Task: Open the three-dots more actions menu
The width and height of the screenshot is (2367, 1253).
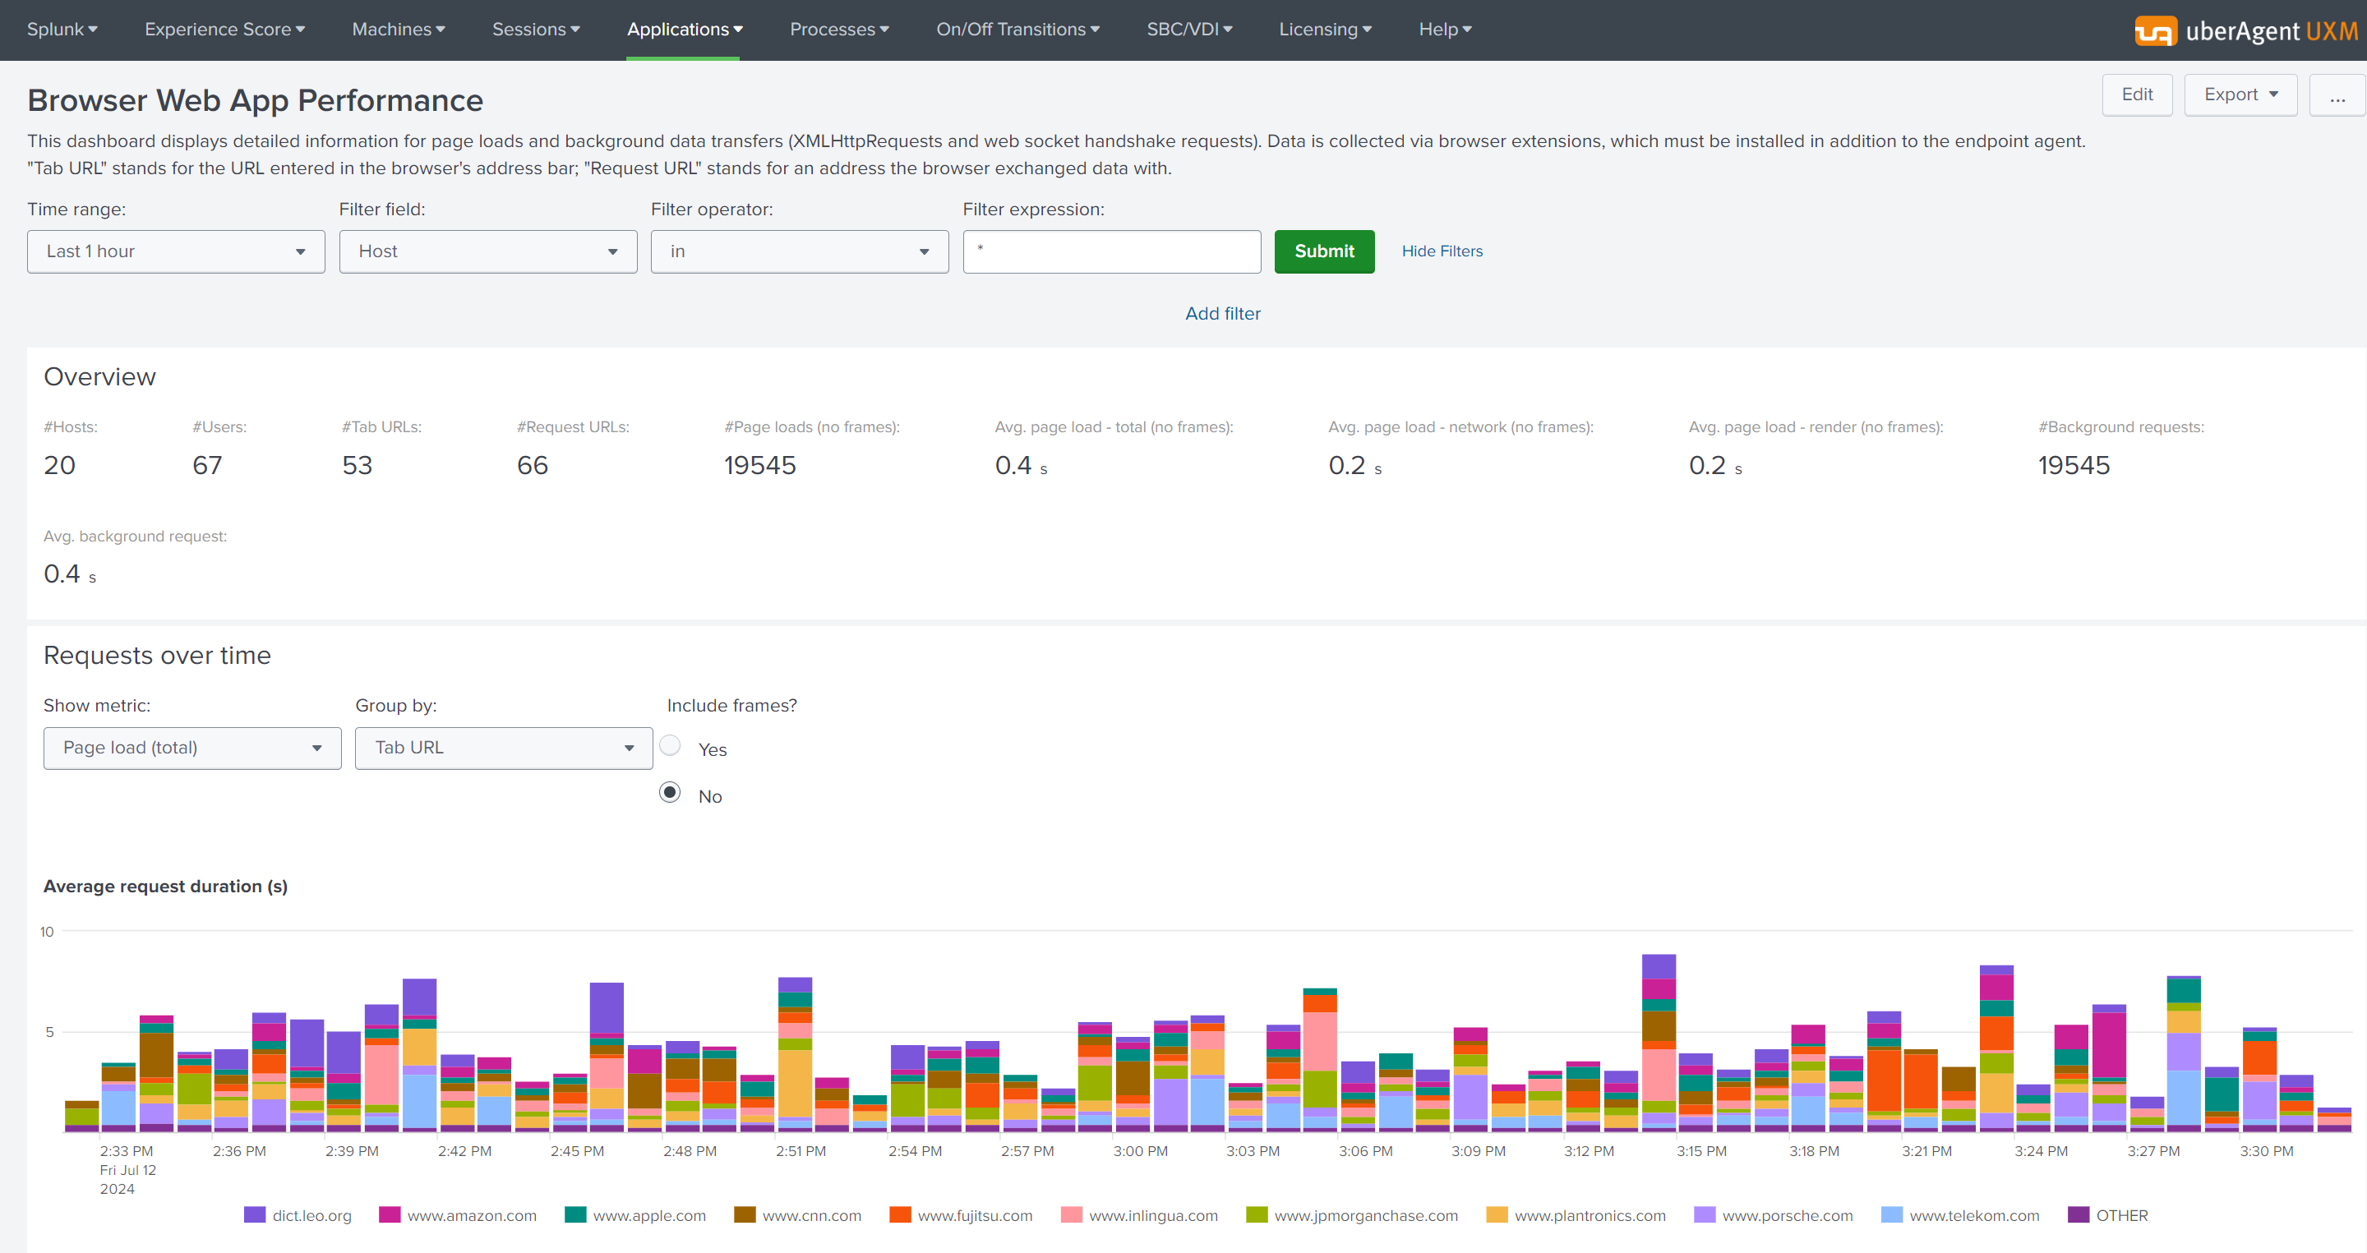Action: coord(2337,95)
